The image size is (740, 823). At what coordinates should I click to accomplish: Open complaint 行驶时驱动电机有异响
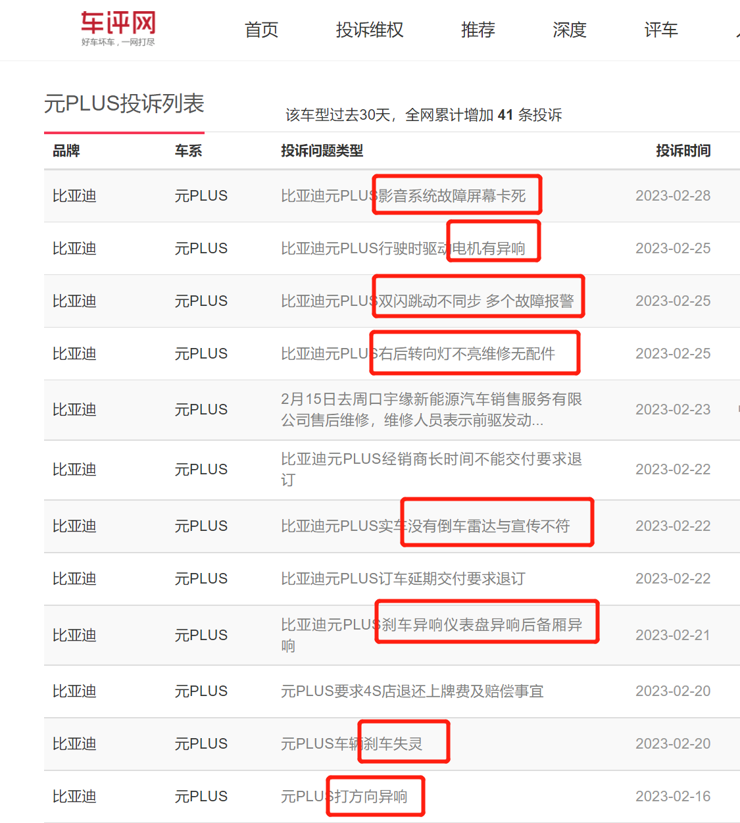tap(403, 248)
